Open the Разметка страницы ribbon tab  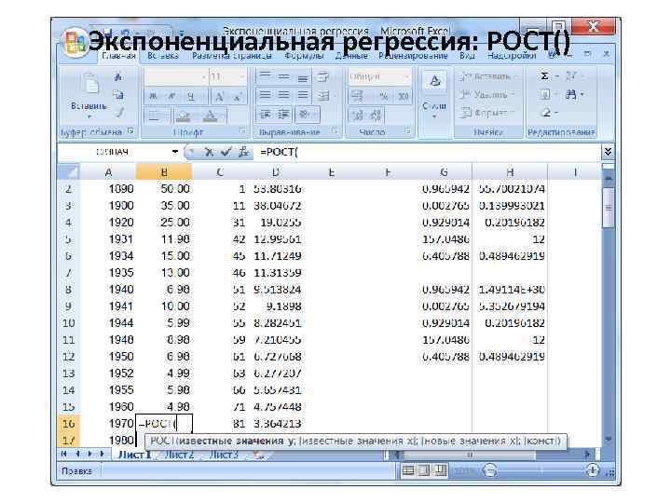coord(231,56)
